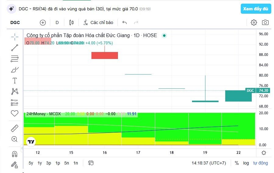Select the 5n time range
The image size is (274, 173).
coord(66,163)
